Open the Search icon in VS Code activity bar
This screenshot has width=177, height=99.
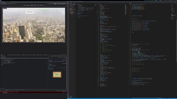click(68, 5)
